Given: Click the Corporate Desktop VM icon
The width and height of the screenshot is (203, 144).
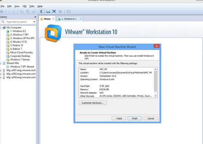Looking at the screenshot, I should 8,56.
